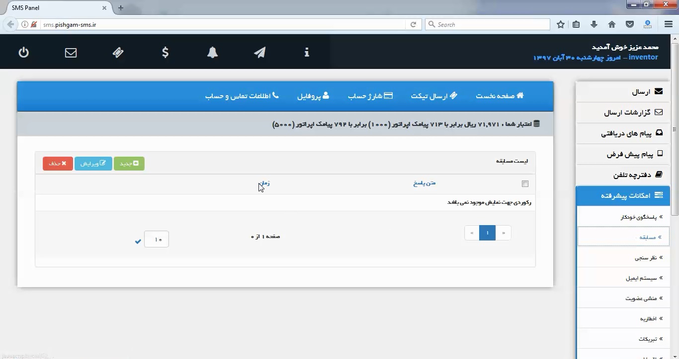Open پروفایل menu item
The height and width of the screenshot is (359, 679).
point(313,96)
